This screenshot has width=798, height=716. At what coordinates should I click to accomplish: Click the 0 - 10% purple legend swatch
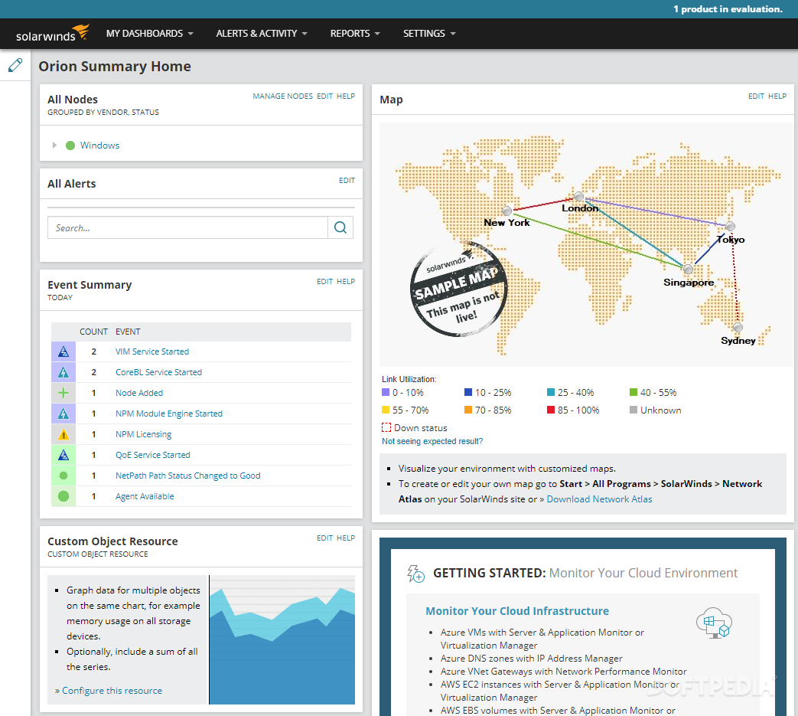[x=386, y=392]
